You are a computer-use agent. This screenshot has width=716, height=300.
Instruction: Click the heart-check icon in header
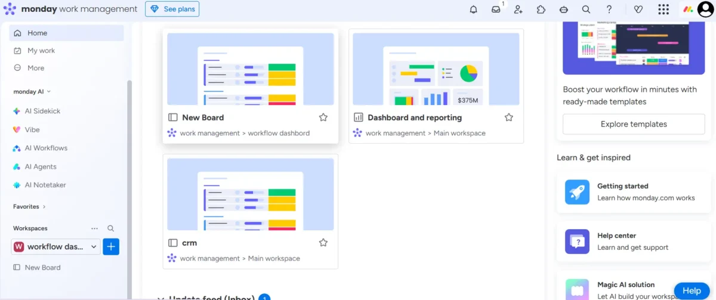point(638,10)
